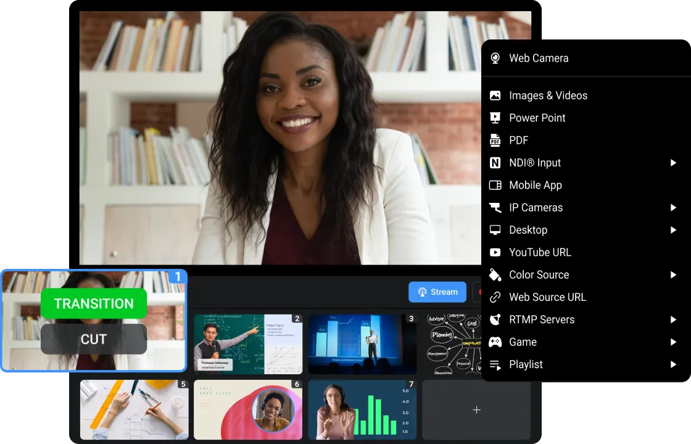
Task: Add a new scene with plus tile
Action: (x=476, y=409)
